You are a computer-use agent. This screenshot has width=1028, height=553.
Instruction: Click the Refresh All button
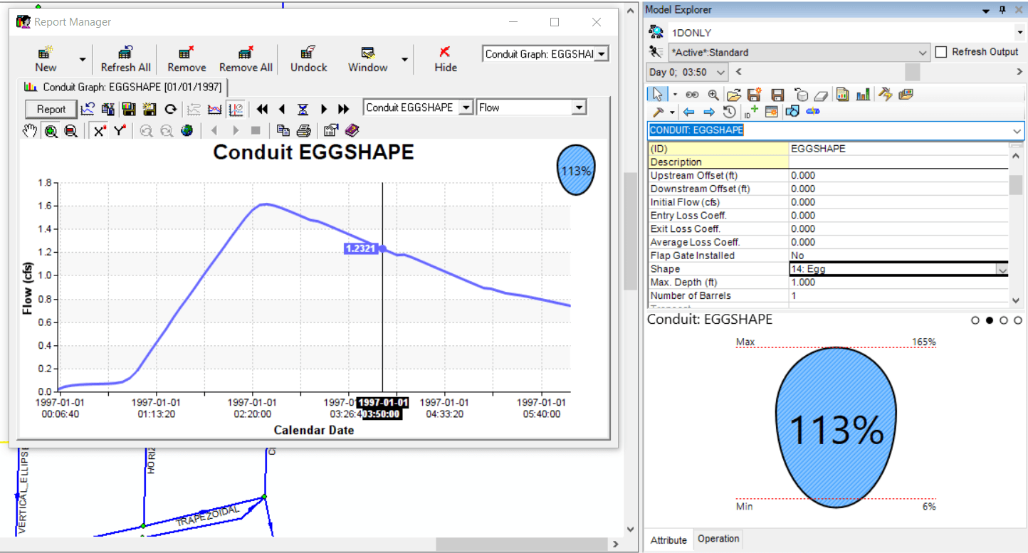click(126, 59)
